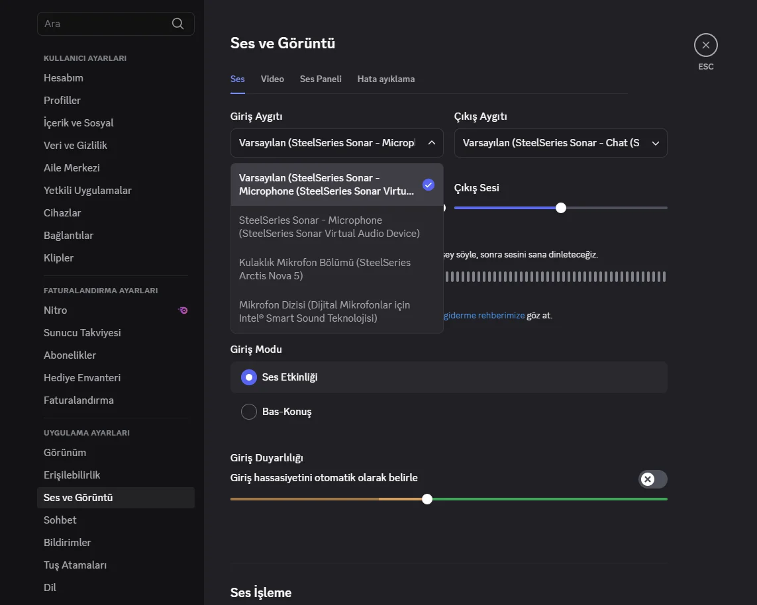
Task: Expand the Çıkış Aygıtı dropdown
Action: pos(655,143)
